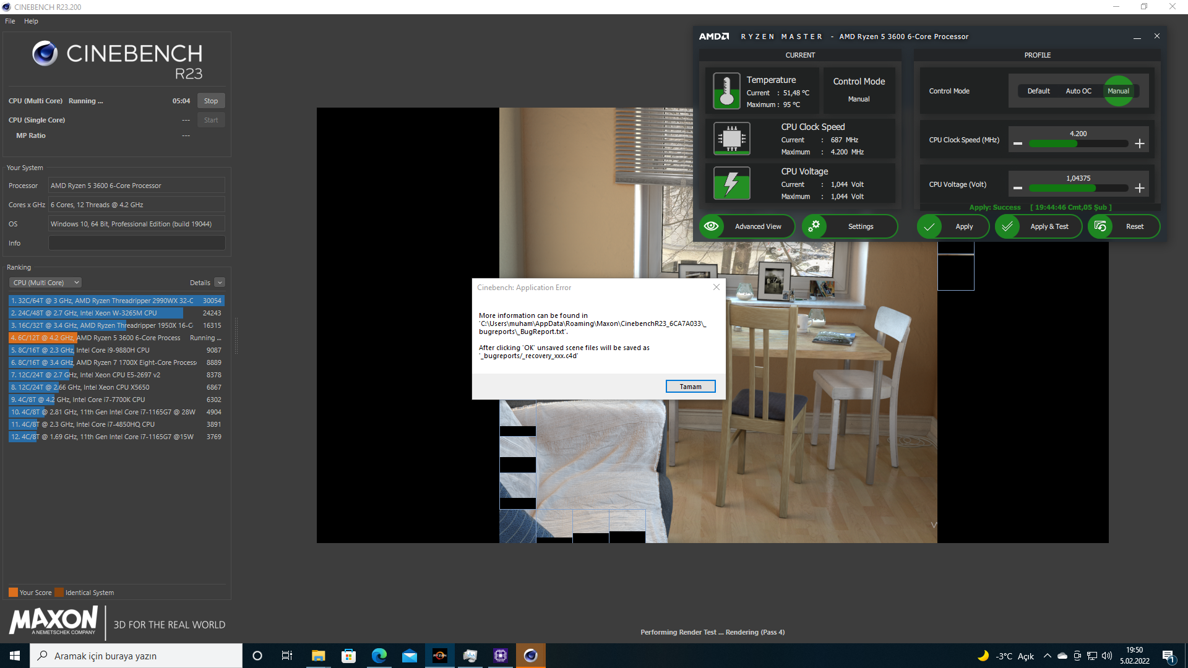This screenshot has width=1188, height=668.
Task: Click the eye icon for Advanced View
Action: click(x=712, y=226)
